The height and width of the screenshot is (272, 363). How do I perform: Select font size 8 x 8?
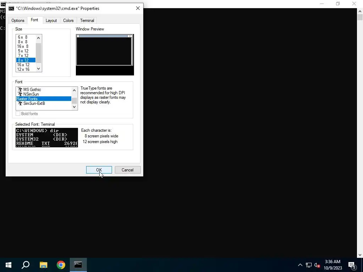[26, 42]
